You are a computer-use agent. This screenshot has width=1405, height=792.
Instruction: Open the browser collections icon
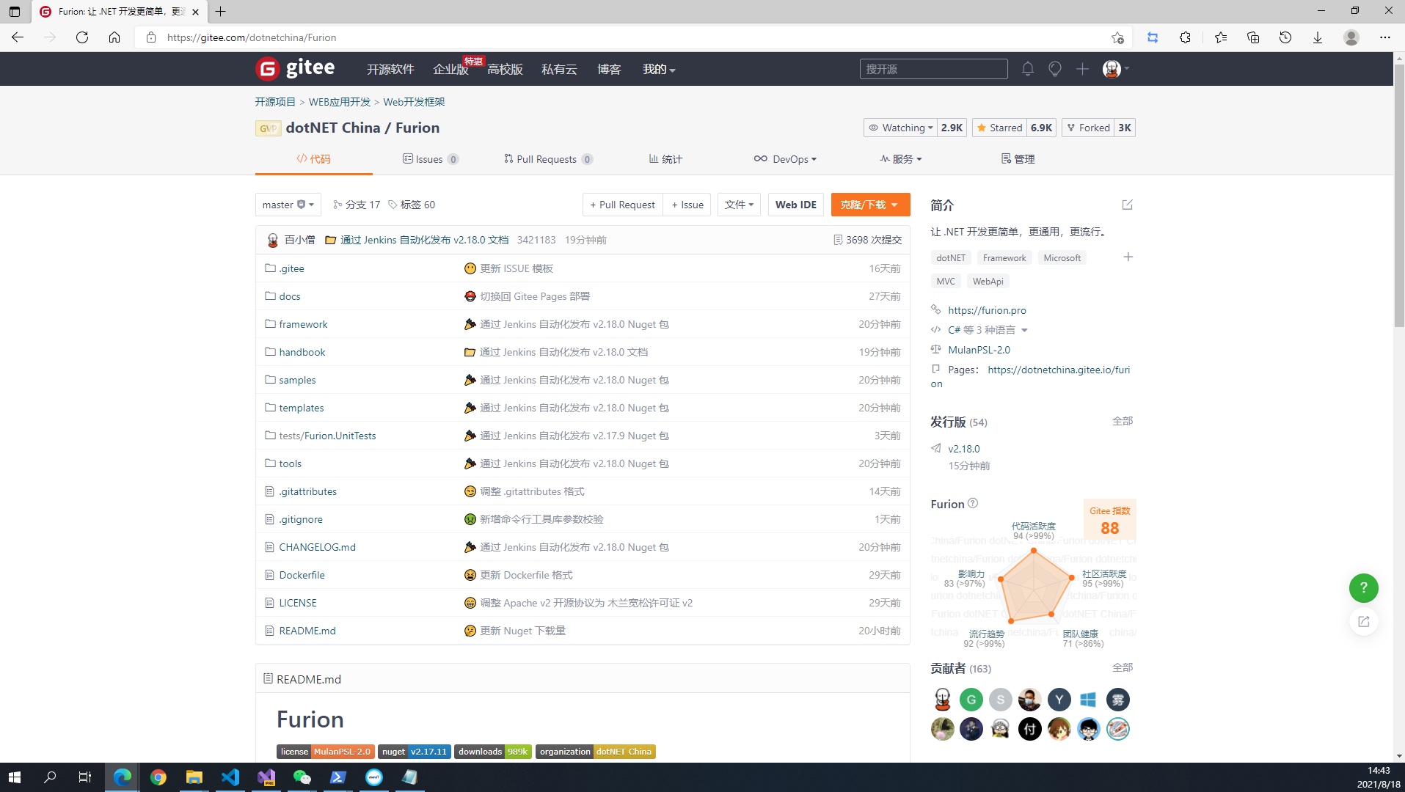pos(1252,37)
